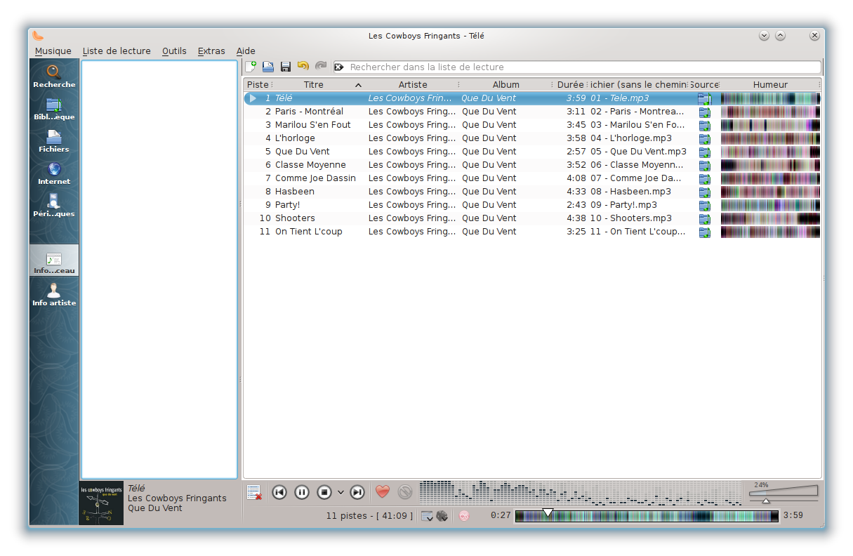Click the clear icon in the playlist search field
The height and width of the screenshot is (556, 853).
click(x=340, y=67)
